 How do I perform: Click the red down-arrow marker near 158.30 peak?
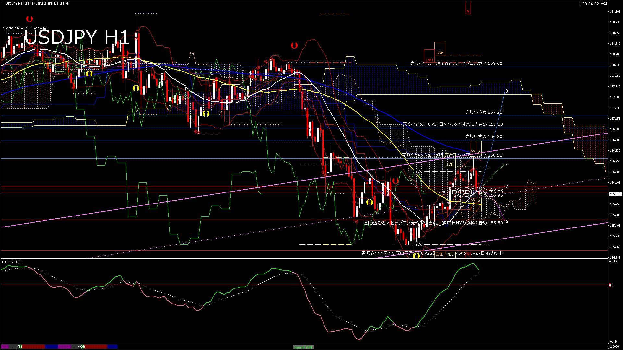point(294,45)
